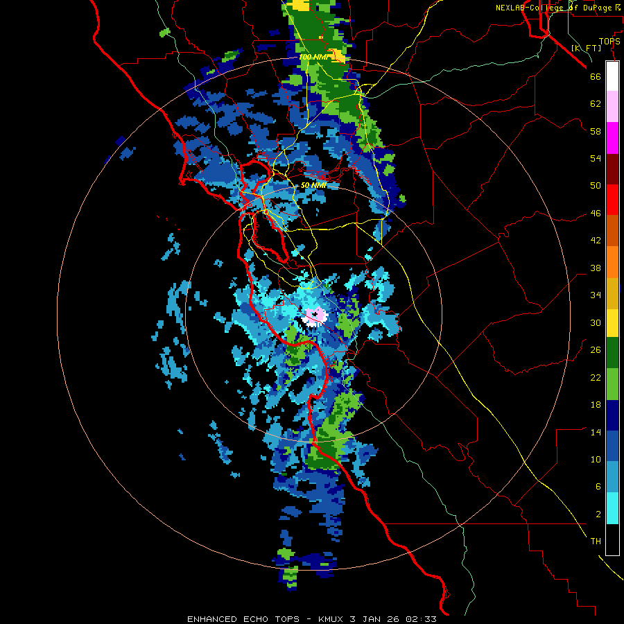Click the '02:33' timestamp

(422, 619)
